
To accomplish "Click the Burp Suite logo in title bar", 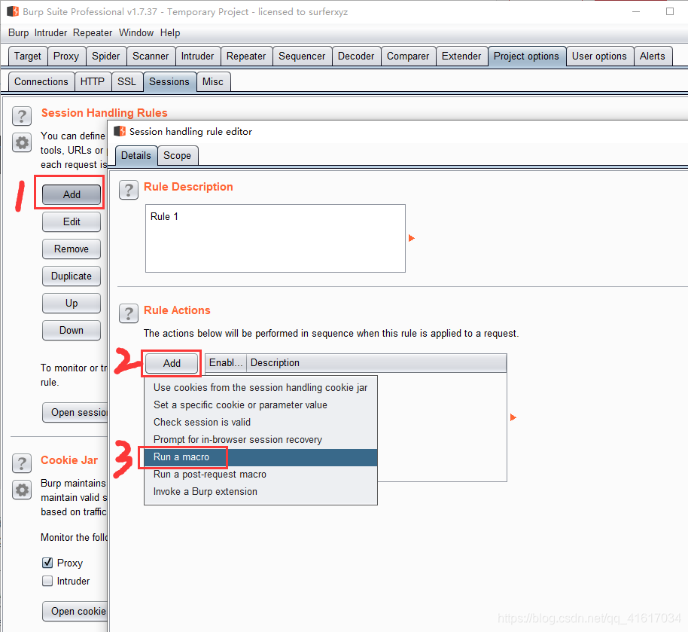I will [13, 11].
